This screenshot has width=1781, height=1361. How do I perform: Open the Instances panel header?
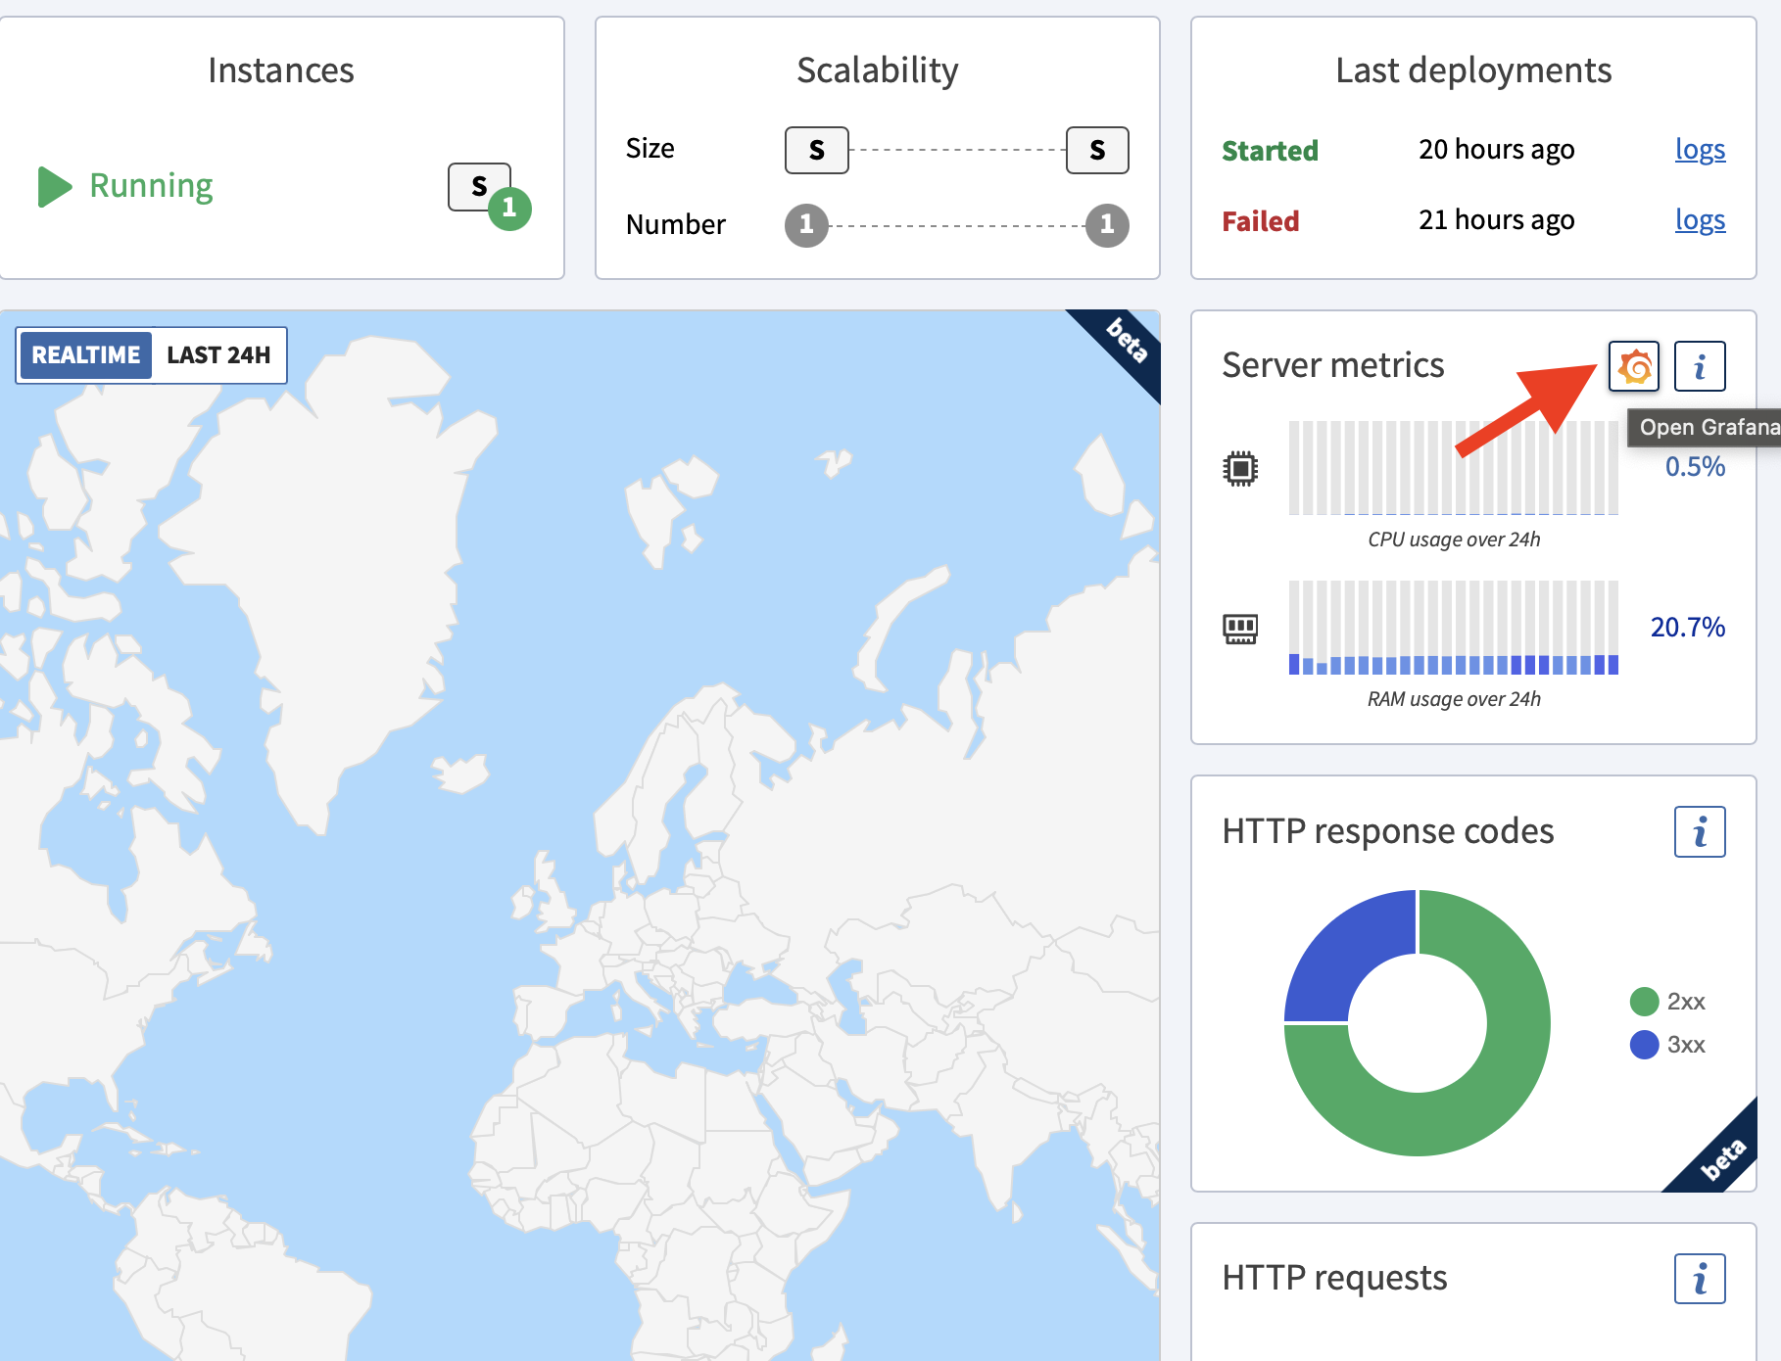(x=281, y=70)
